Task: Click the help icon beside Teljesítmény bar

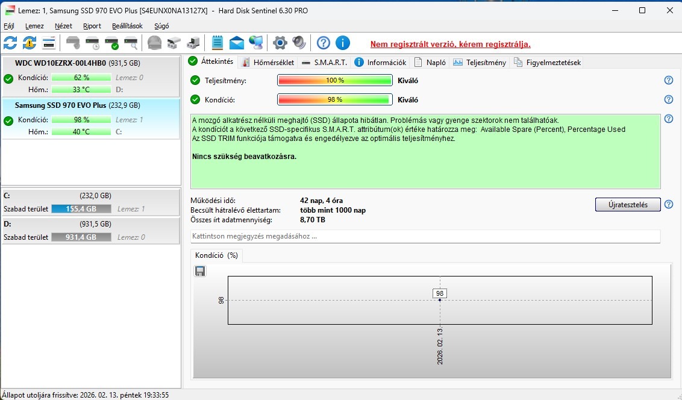Action: point(669,81)
